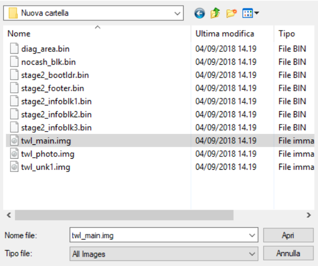Click the Annulla button
The image size is (318, 266).
pyautogui.click(x=288, y=253)
